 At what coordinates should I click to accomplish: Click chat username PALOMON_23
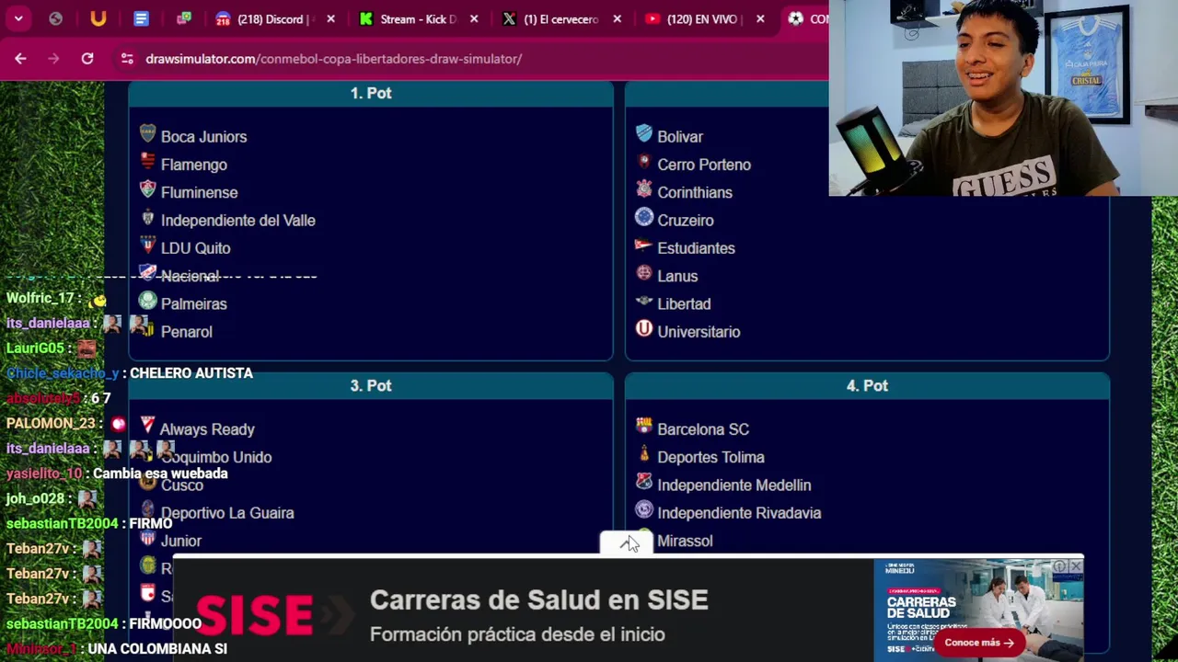pos(51,424)
